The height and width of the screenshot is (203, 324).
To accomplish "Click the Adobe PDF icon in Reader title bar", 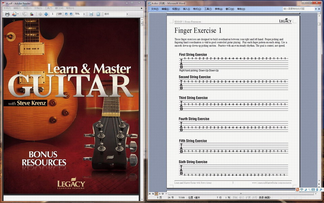I will pyautogui.click(x=3, y=3).
